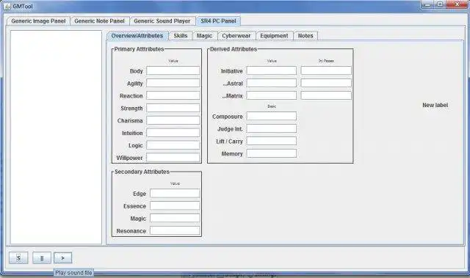Click the Edge value field
Image resolution: width=470 pixels, height=278 pixels.
point(175,194)
